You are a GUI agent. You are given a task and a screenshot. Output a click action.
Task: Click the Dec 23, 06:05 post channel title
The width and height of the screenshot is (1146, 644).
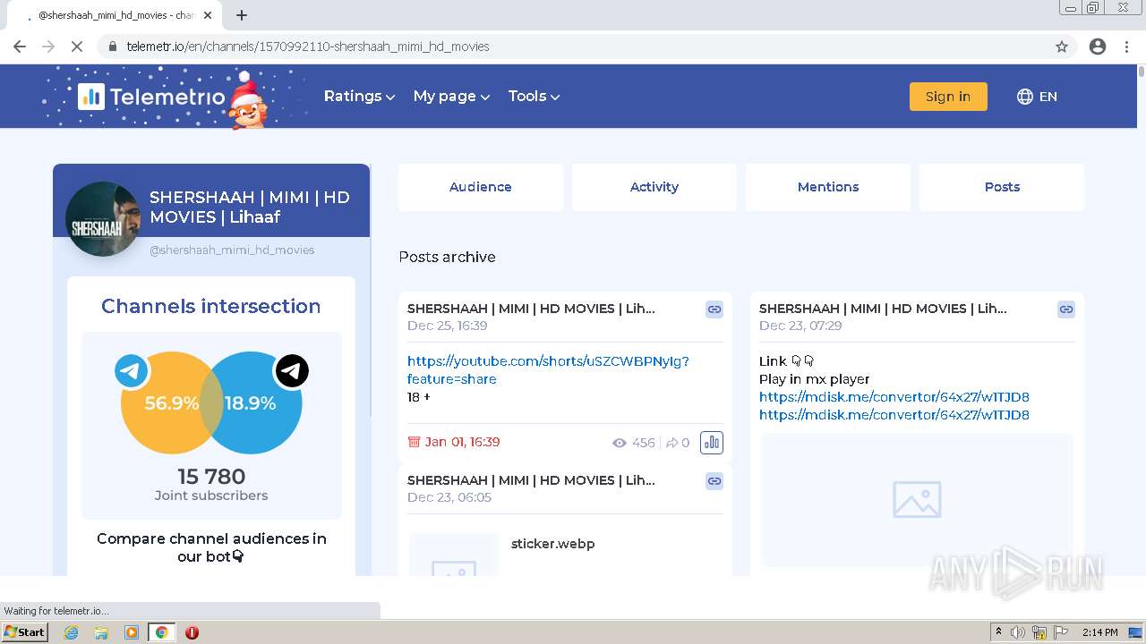(531, 480)
